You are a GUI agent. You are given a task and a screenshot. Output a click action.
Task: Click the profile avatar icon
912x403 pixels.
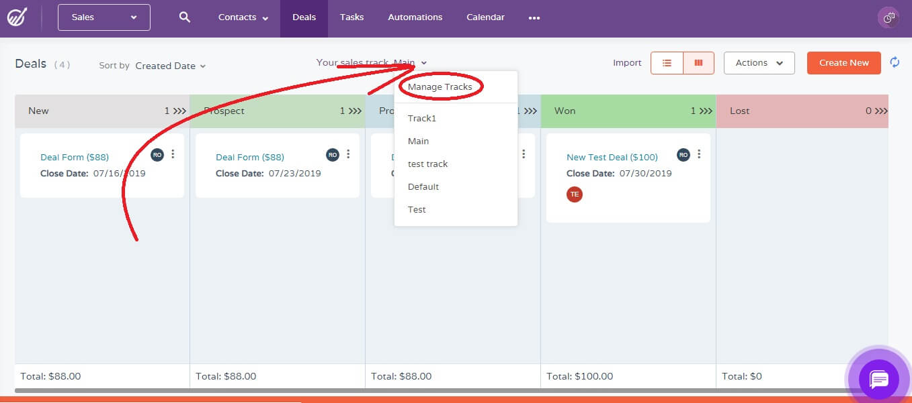[888, 17]
